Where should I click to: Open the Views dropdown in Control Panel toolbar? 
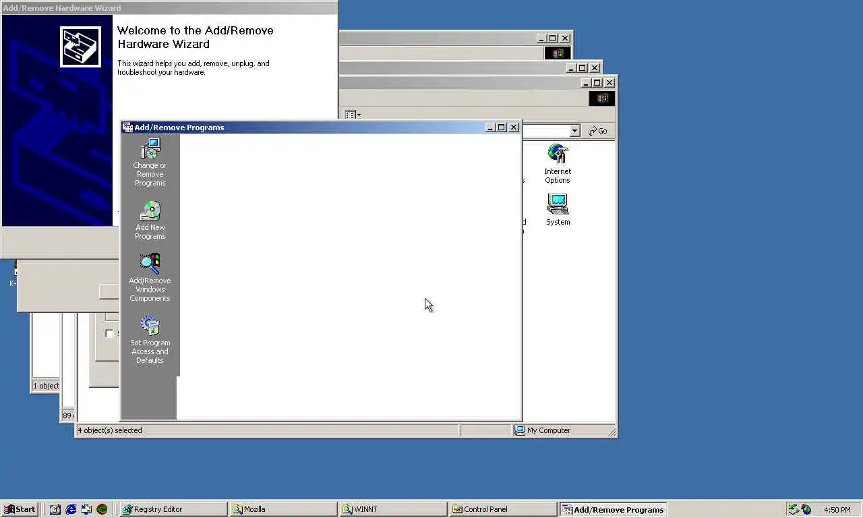click(353, 115)
